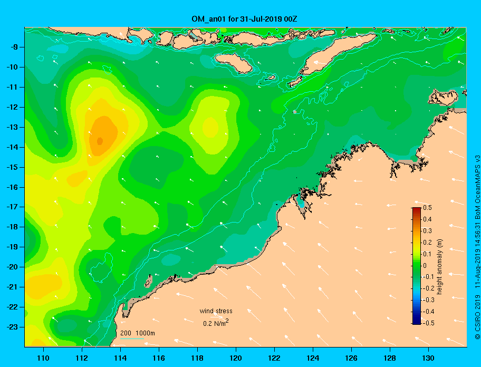Click the '-11' latitude axis label
The width and height of the screenshot is (481, 367).
pos(12,88)
